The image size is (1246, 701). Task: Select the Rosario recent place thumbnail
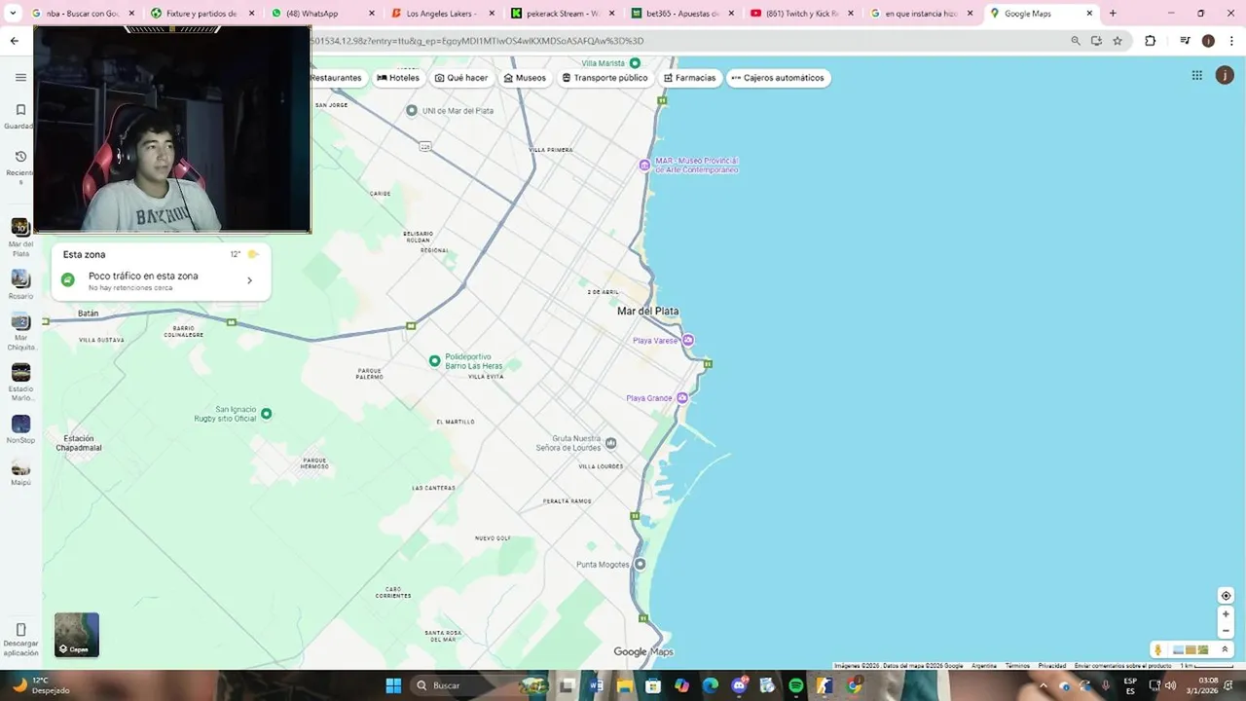pyautogui.click(x=20, y=279)
